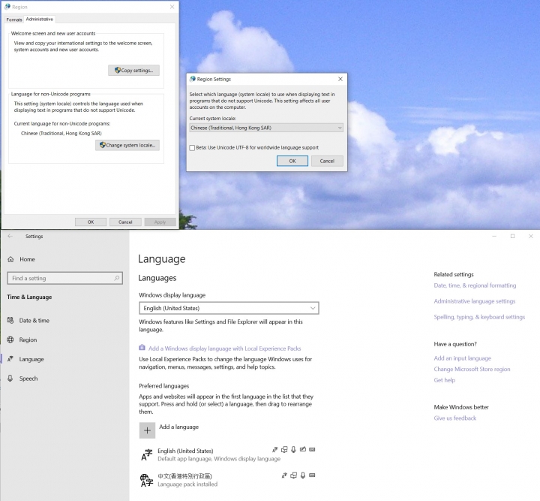
Task: Click the Region Settings dialog title globe icon
Action: pyautogui.click(x=193, y=79)
